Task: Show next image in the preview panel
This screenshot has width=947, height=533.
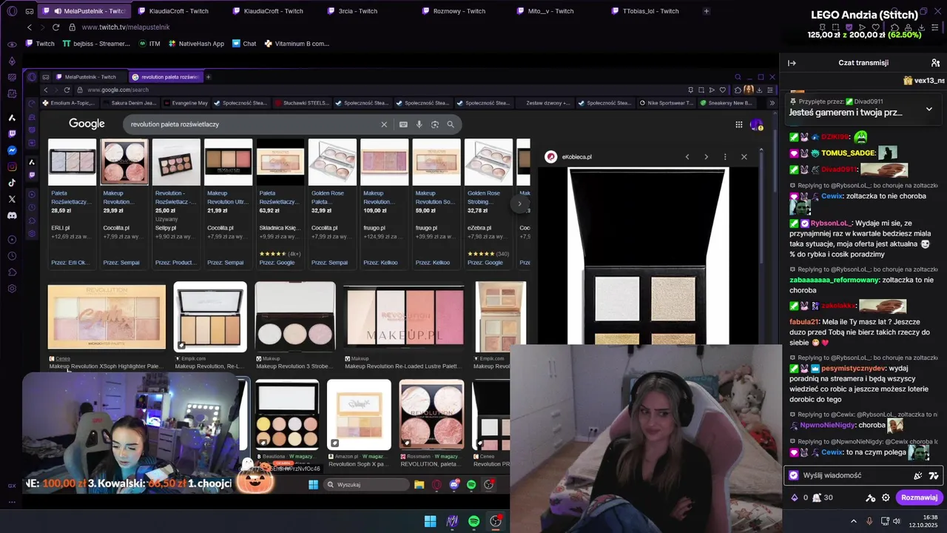Action: (706, 157)
